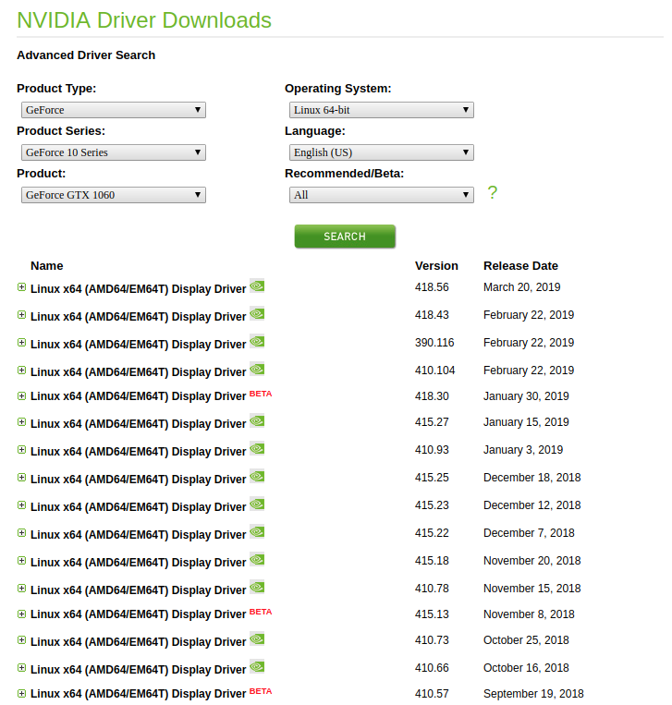Expand the driver row for version 418.43

click(21, 315)
